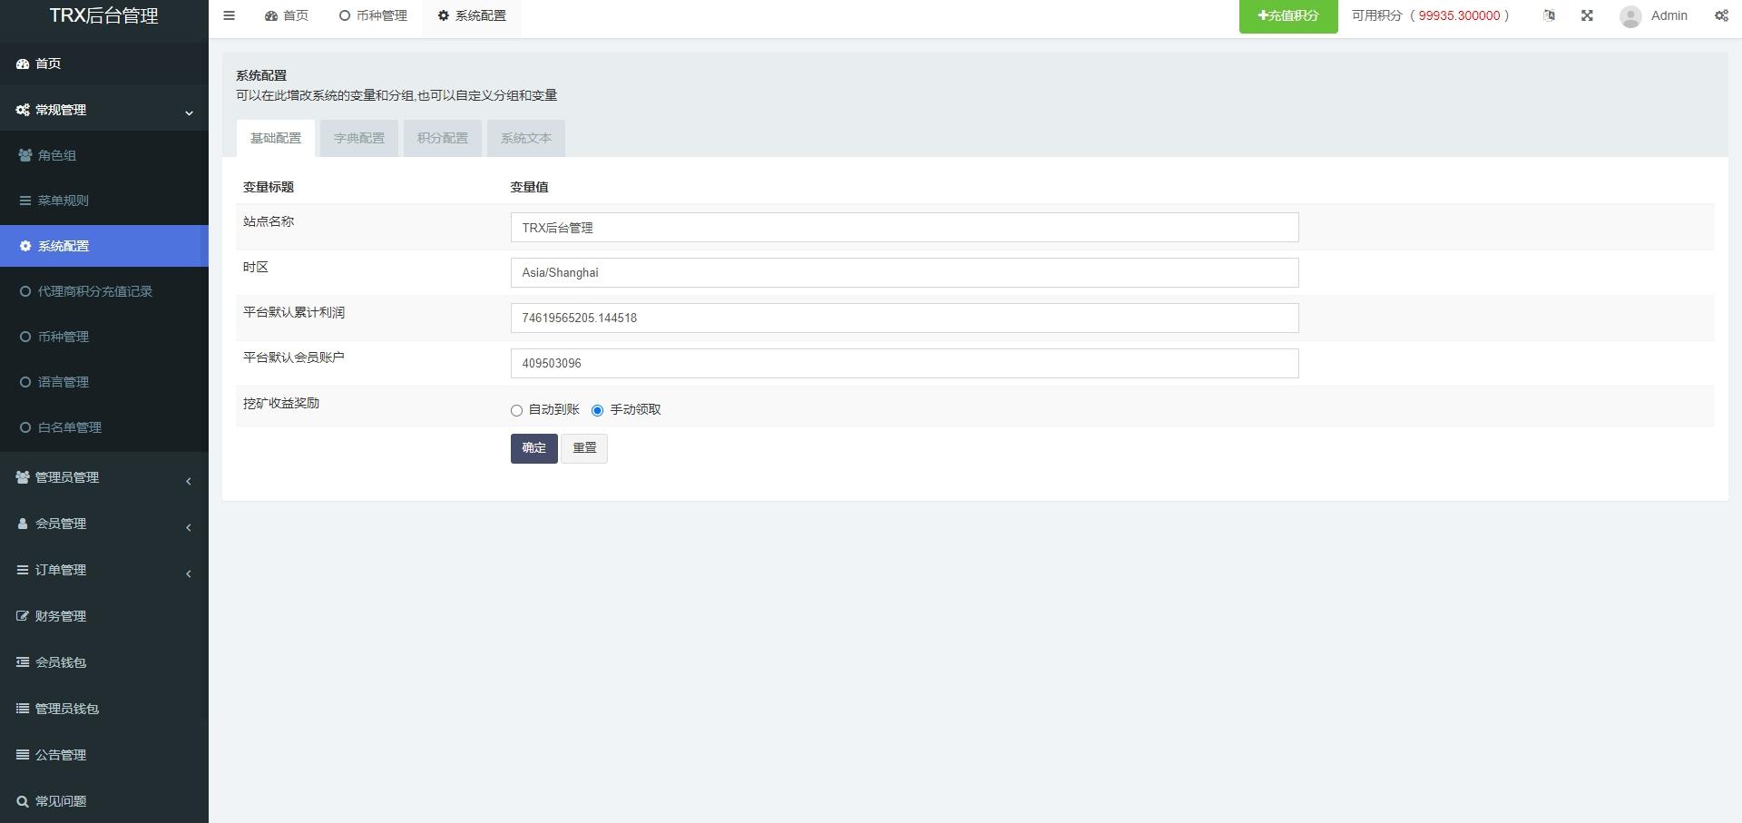The width and height of the screenshot is (1742, 823).
Task: Open 首页 dashboard icon in sidebar
Action: tap(23, 64)
